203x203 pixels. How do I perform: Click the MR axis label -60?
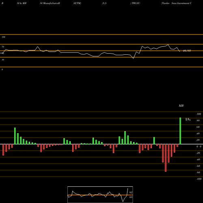198,166
